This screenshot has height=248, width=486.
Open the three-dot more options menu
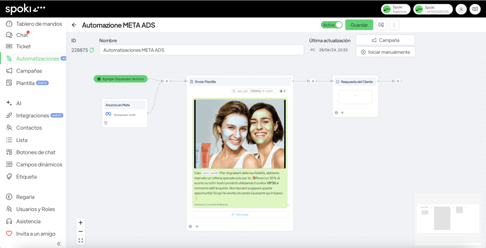(394, 25)
